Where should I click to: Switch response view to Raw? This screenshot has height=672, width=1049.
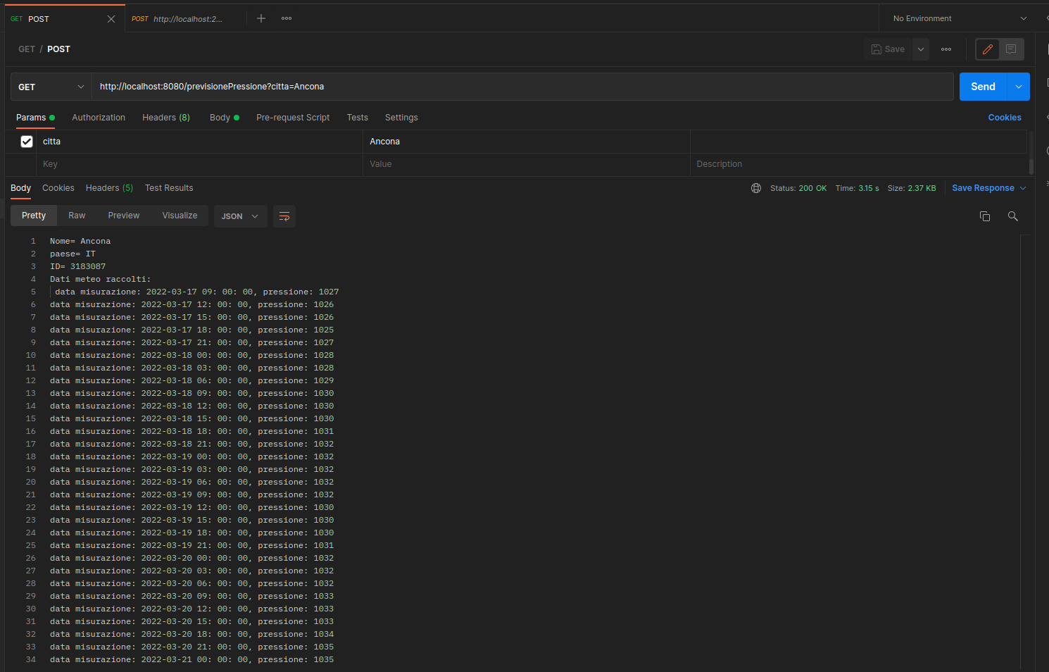[x=77, y=216]
